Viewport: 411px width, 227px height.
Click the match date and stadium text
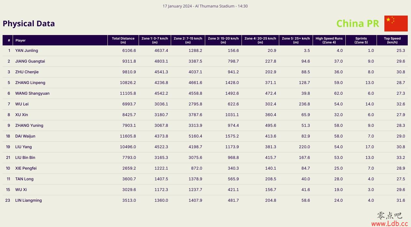pos(205,6)
